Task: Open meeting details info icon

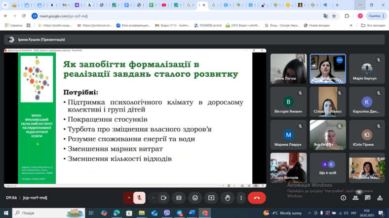Action: tap(343, 198)
